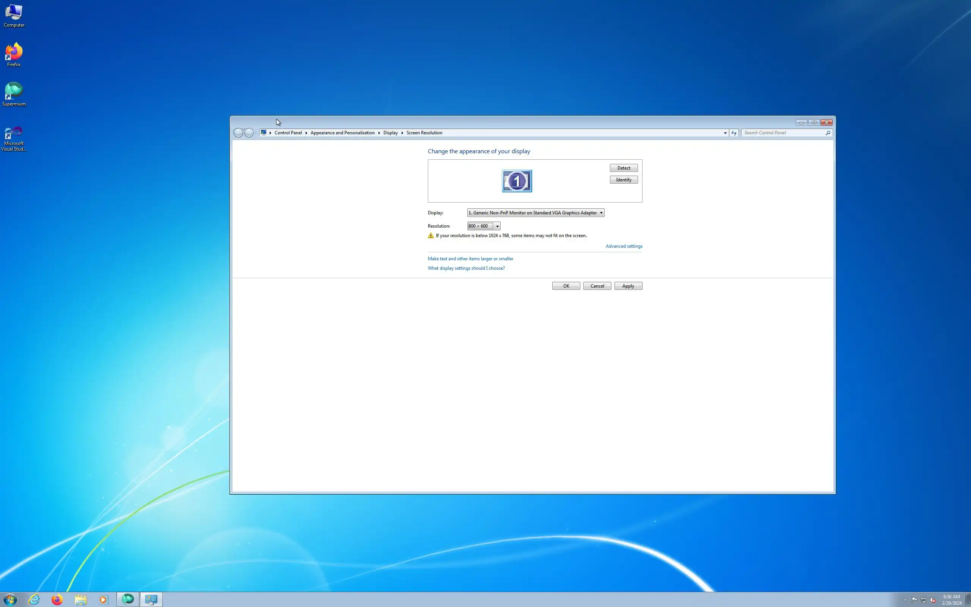Image resolution: width=971 pixels, height=607 pixels.
Task: Click the Search Control Panel field
Action: (782, 133)
